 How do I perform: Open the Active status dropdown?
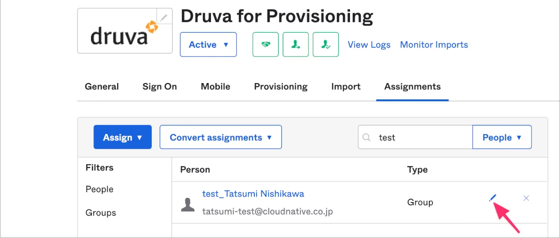(208, 45)
